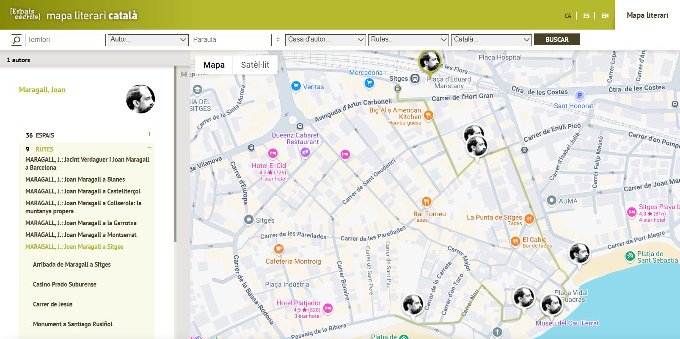Open the Autor dropdown
680x339 pixels.
(148, 39)
